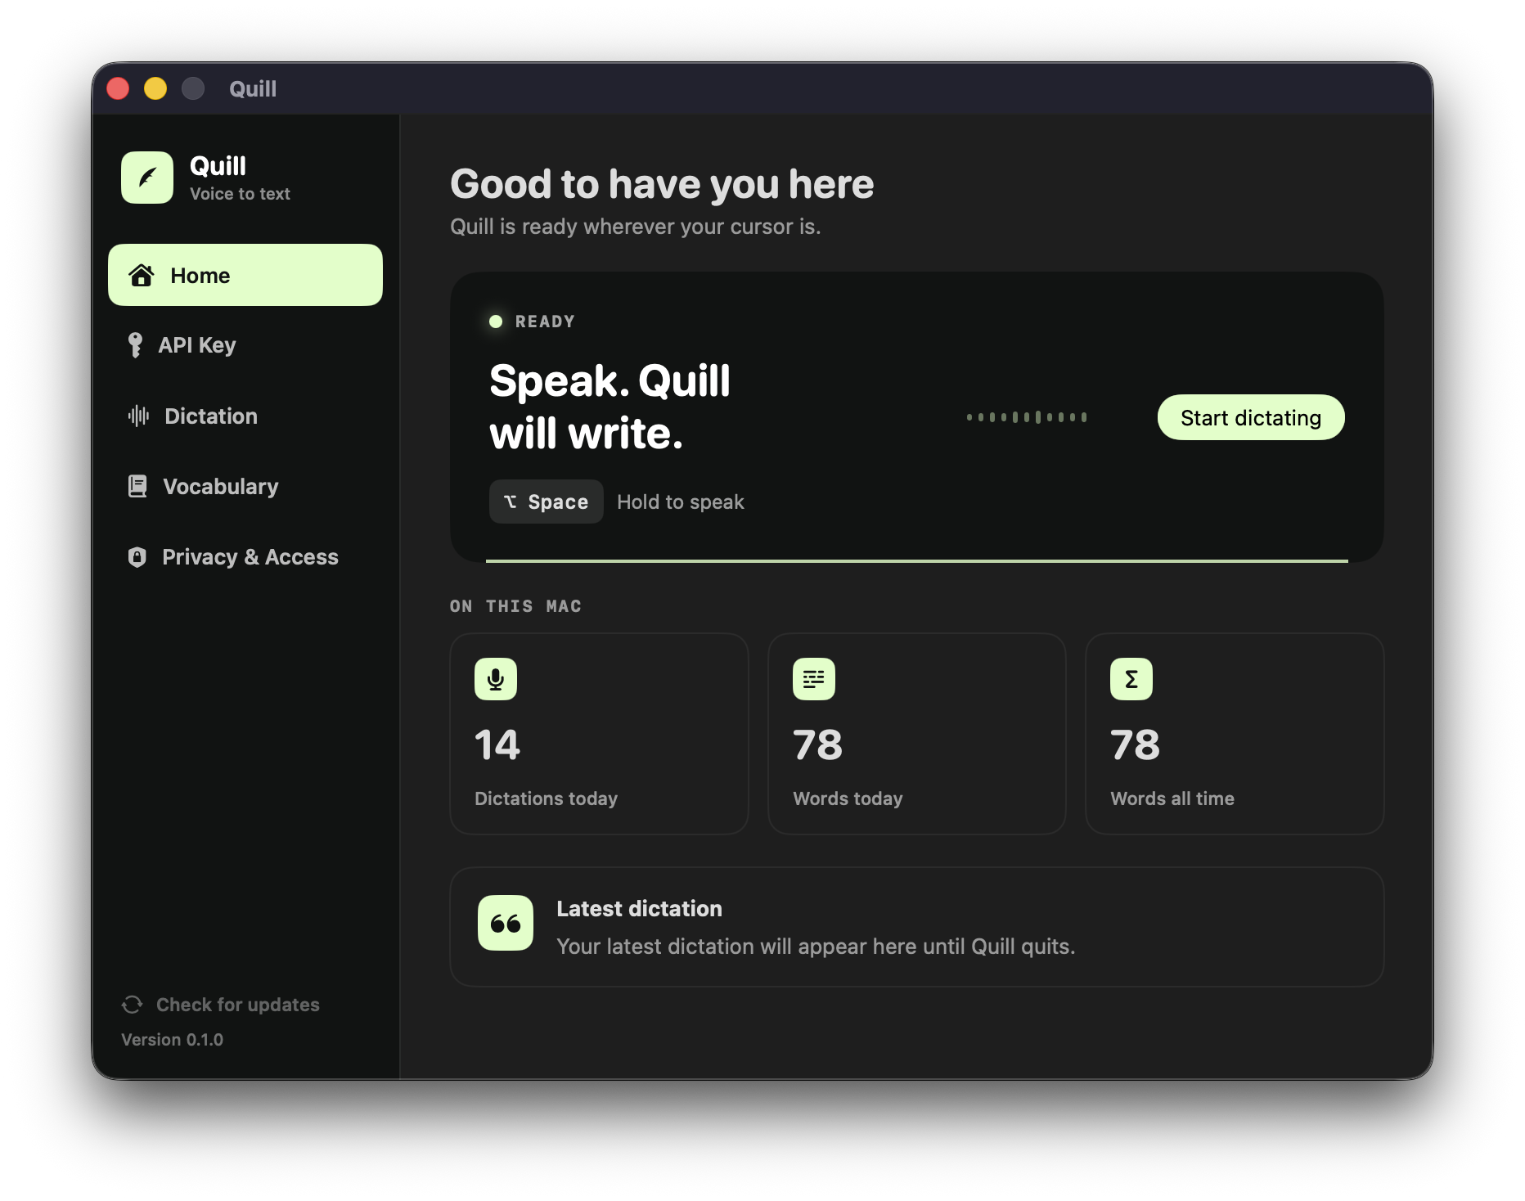Click the 'Good to have you here' heading
1525x1201 pixels.
(662, 184)
